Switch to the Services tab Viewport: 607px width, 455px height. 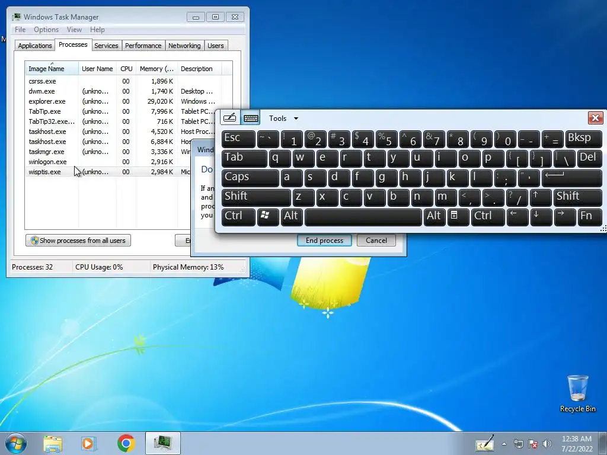pos(106,46)
